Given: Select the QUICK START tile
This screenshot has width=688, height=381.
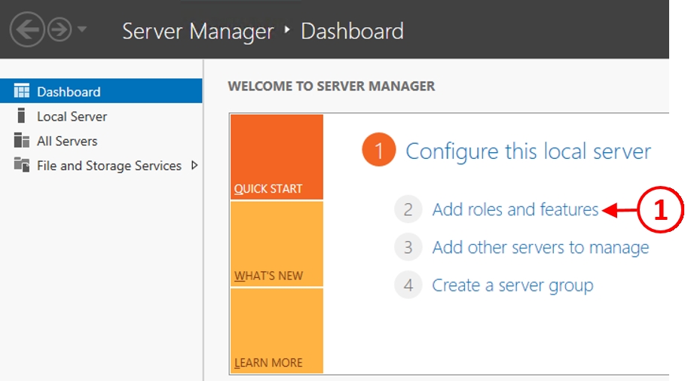Looking at the screenshot, I should pyautogui.click(x=277, y=157).
